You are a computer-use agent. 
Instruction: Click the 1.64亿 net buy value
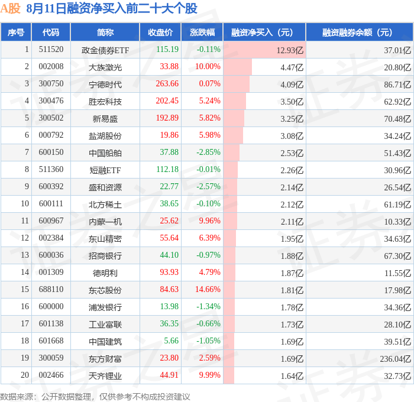tap(292, 376)
